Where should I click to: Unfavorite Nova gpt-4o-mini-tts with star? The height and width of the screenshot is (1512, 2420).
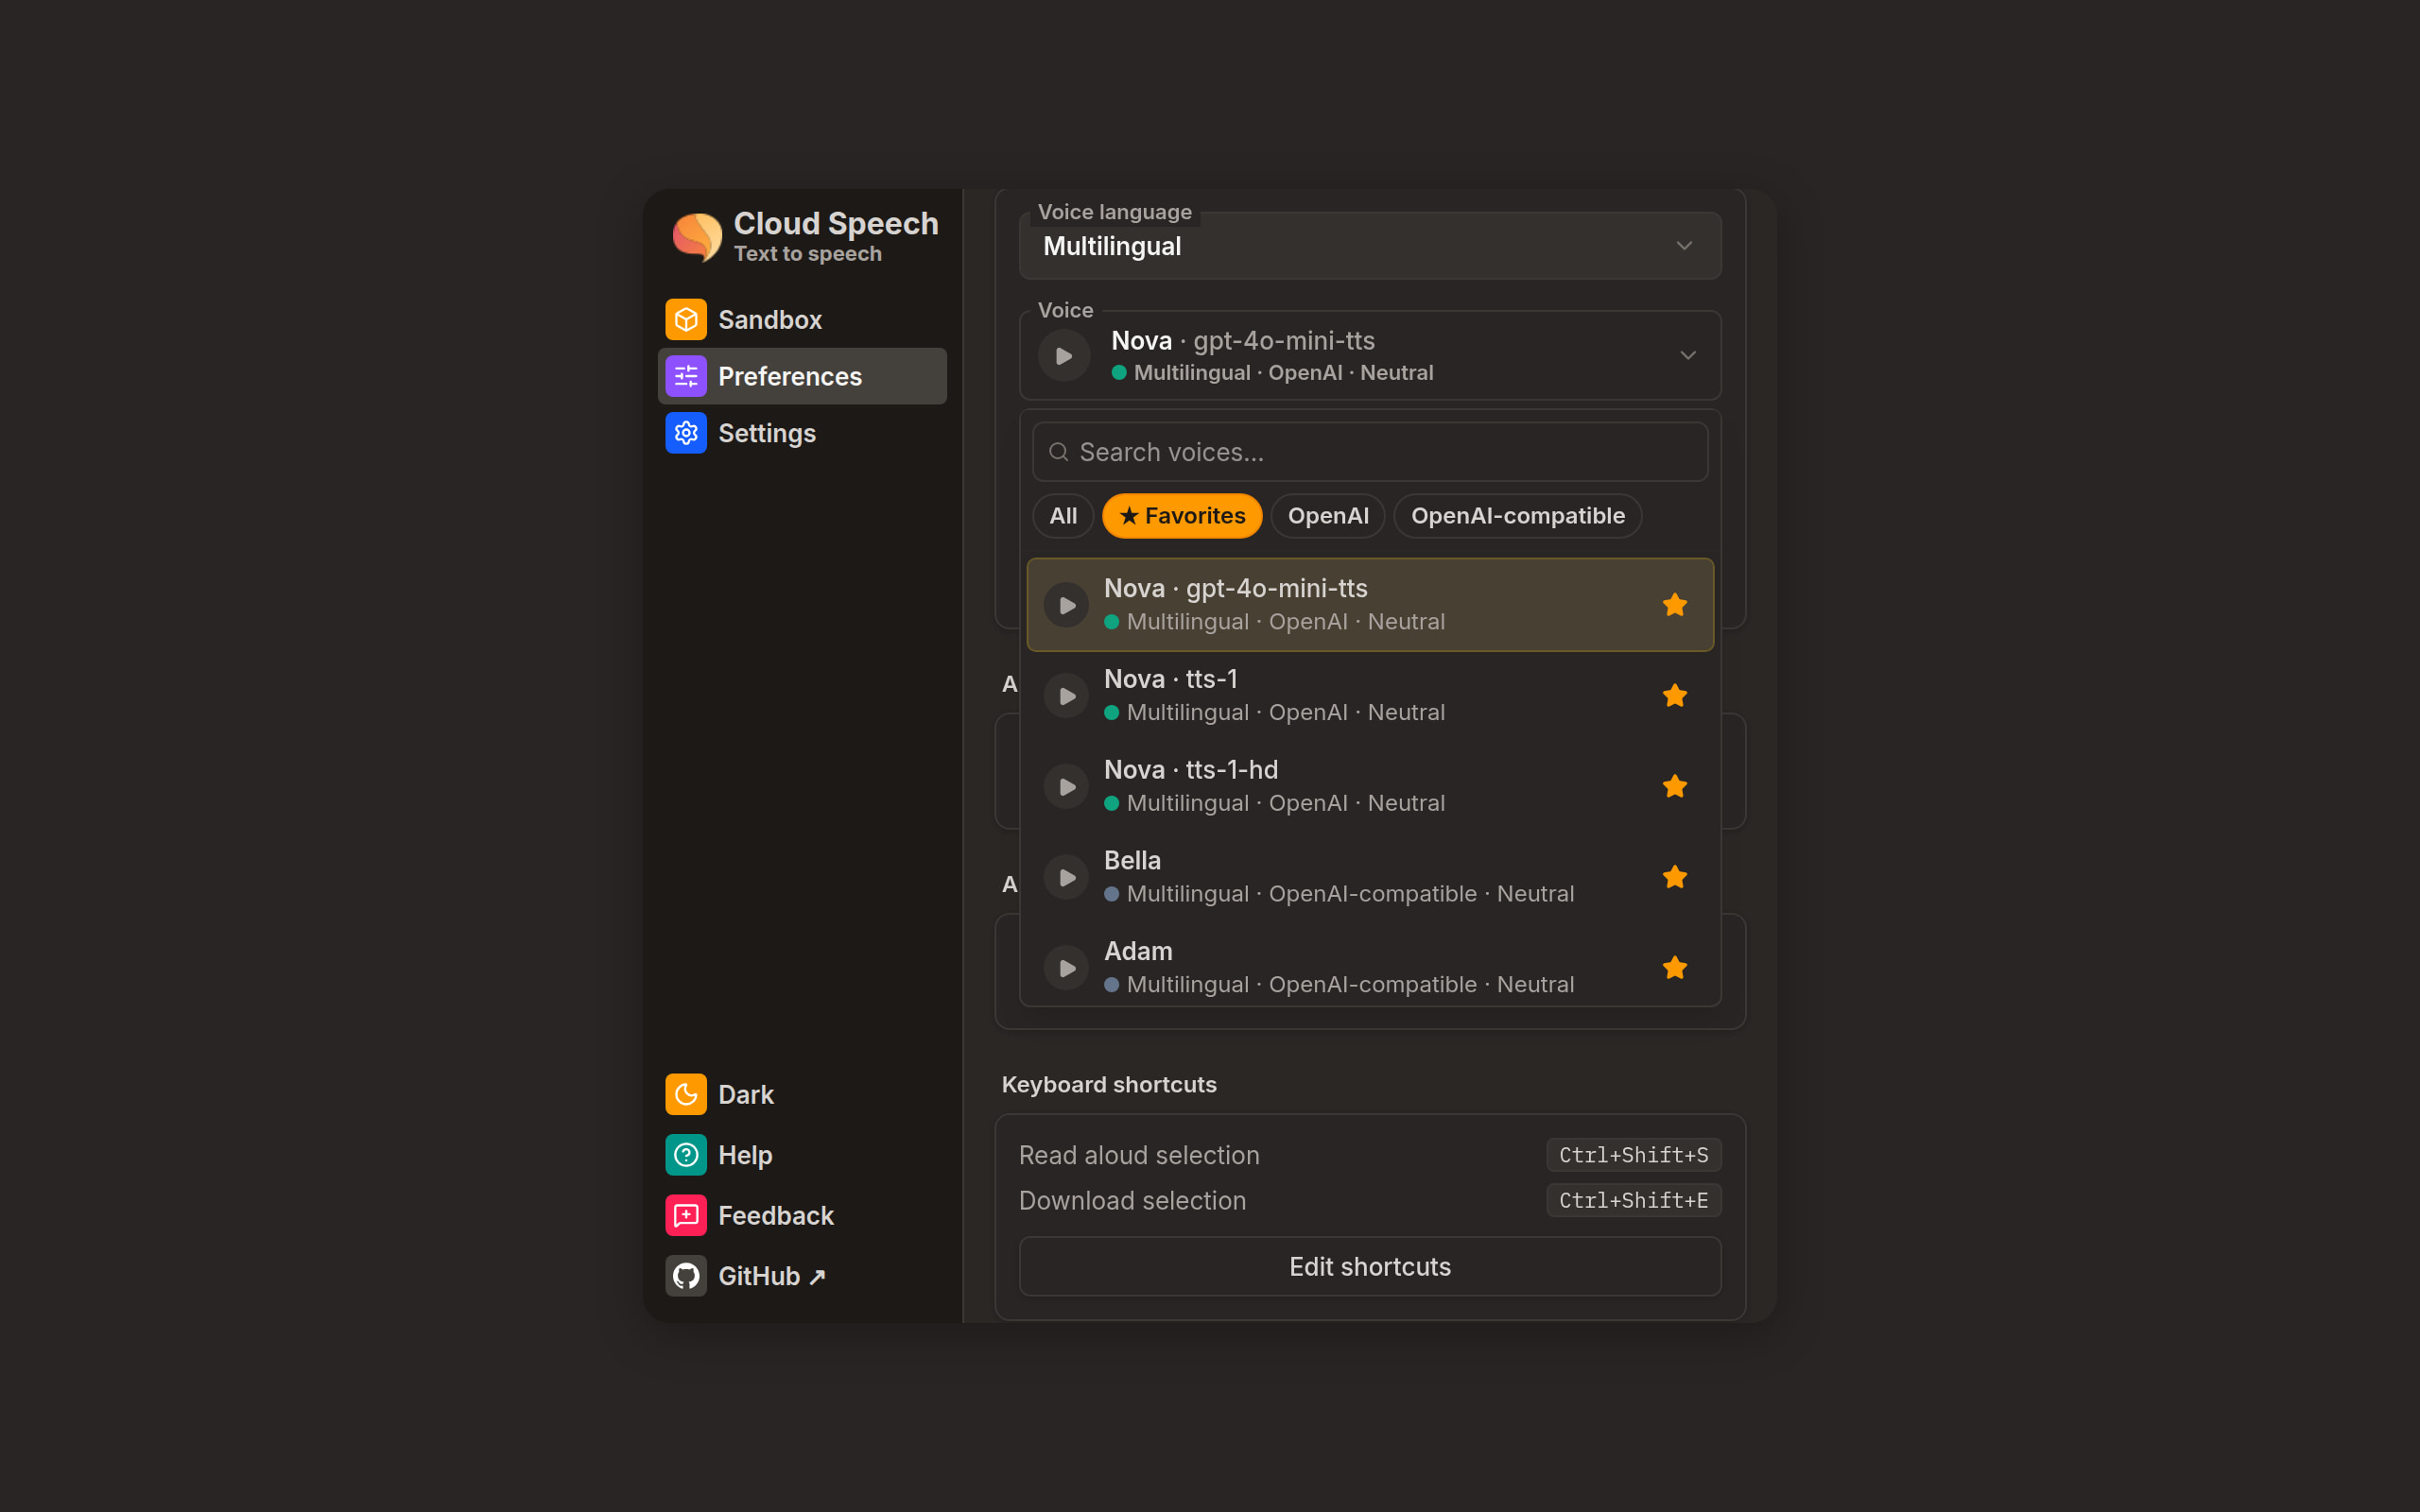pyautogui.click(x=1675, y=605)
